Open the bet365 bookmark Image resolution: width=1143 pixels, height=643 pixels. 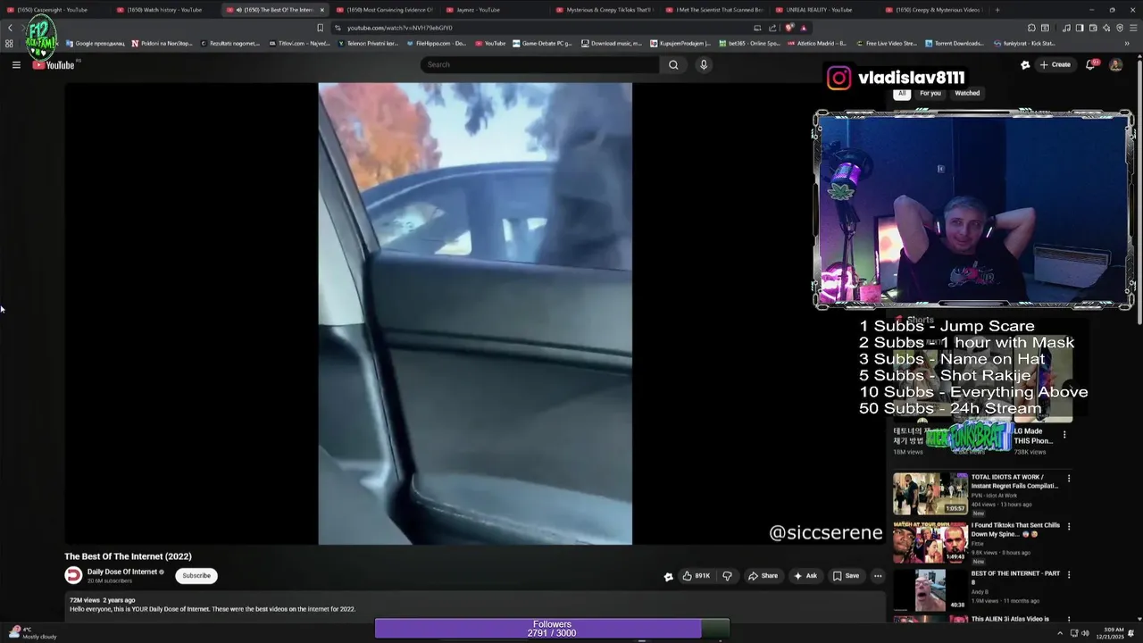tap(749, 43)
